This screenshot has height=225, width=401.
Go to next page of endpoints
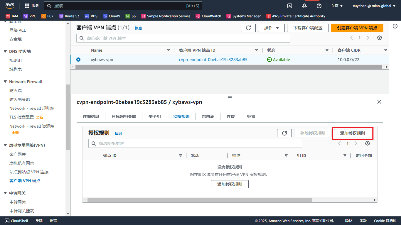pyautogui.click(x=368, y=38)
